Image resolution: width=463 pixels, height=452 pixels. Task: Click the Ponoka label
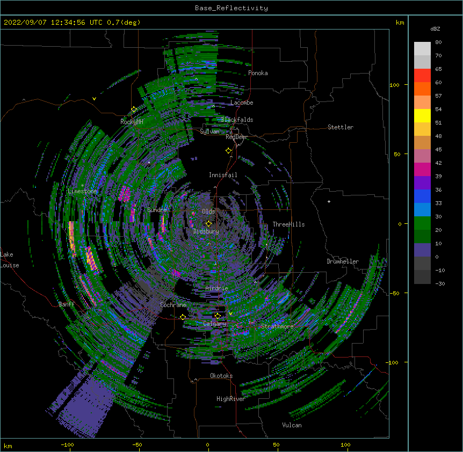tap(258, 73)
